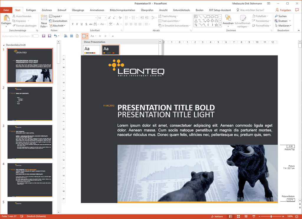Select the star shape in shapes gallery

tap(216, 25)
